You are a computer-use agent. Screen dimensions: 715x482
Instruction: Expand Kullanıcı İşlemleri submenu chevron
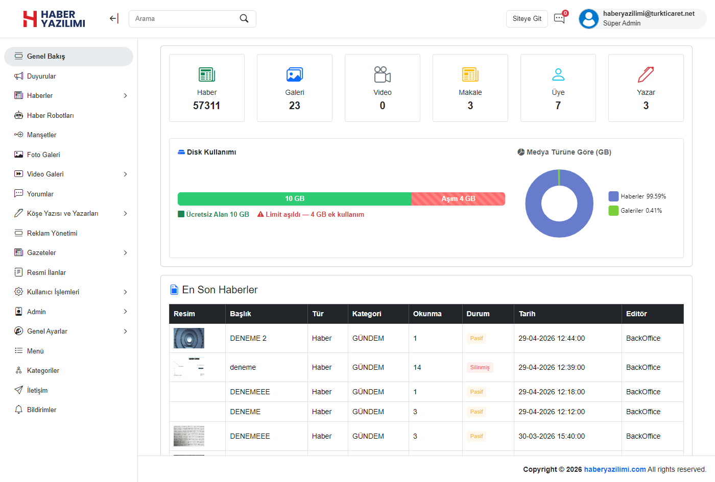[125, 292]
